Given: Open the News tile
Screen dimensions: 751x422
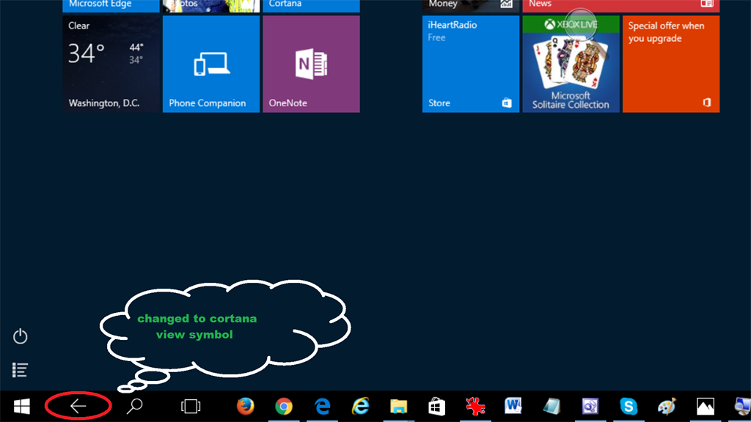Looking at the screenshot, I should (620, 6).
